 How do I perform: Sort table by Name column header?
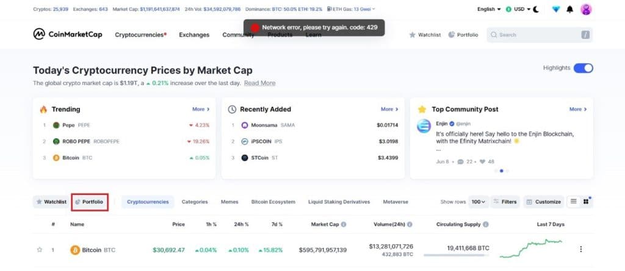(78, 225)
